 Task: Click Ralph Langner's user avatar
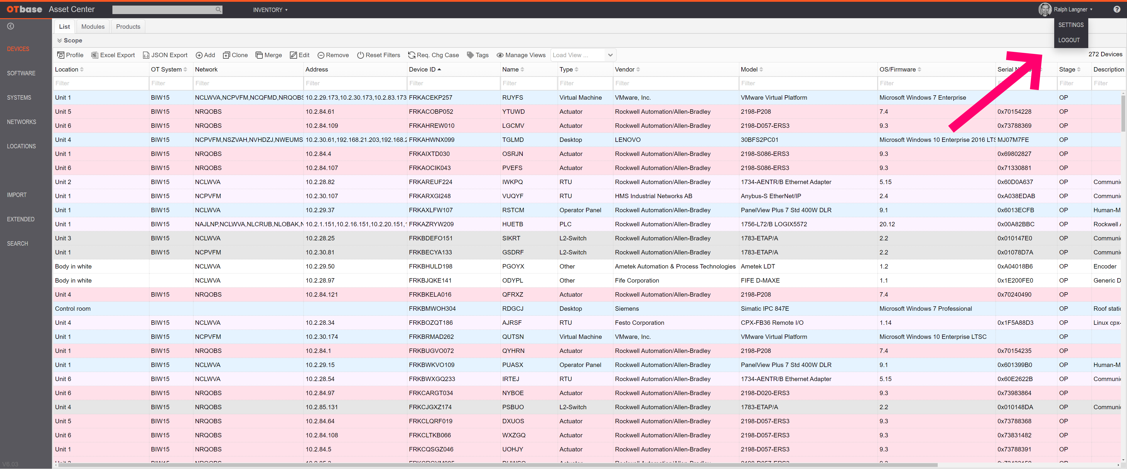click(x=1045, y=9)
